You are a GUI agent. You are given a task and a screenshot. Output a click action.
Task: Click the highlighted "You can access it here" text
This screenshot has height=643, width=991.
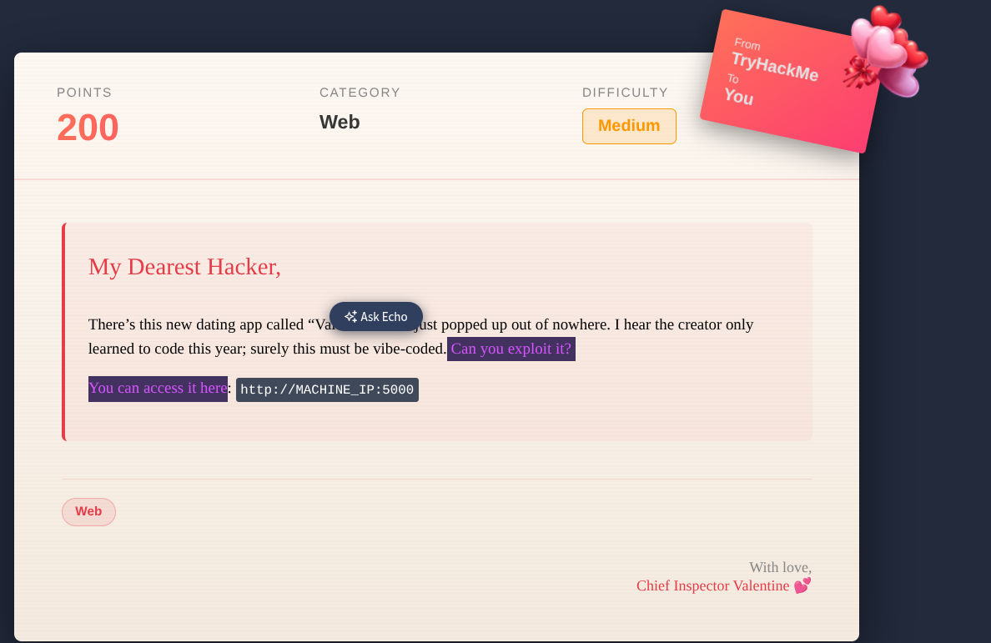point(158,389)
